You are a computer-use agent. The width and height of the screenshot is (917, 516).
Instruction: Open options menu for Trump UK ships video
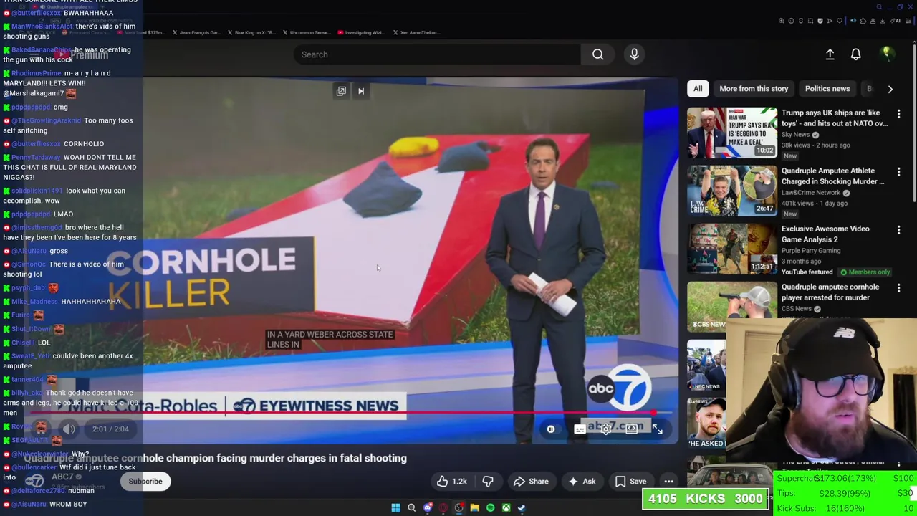pyautogui.click(x=898, y=114)
